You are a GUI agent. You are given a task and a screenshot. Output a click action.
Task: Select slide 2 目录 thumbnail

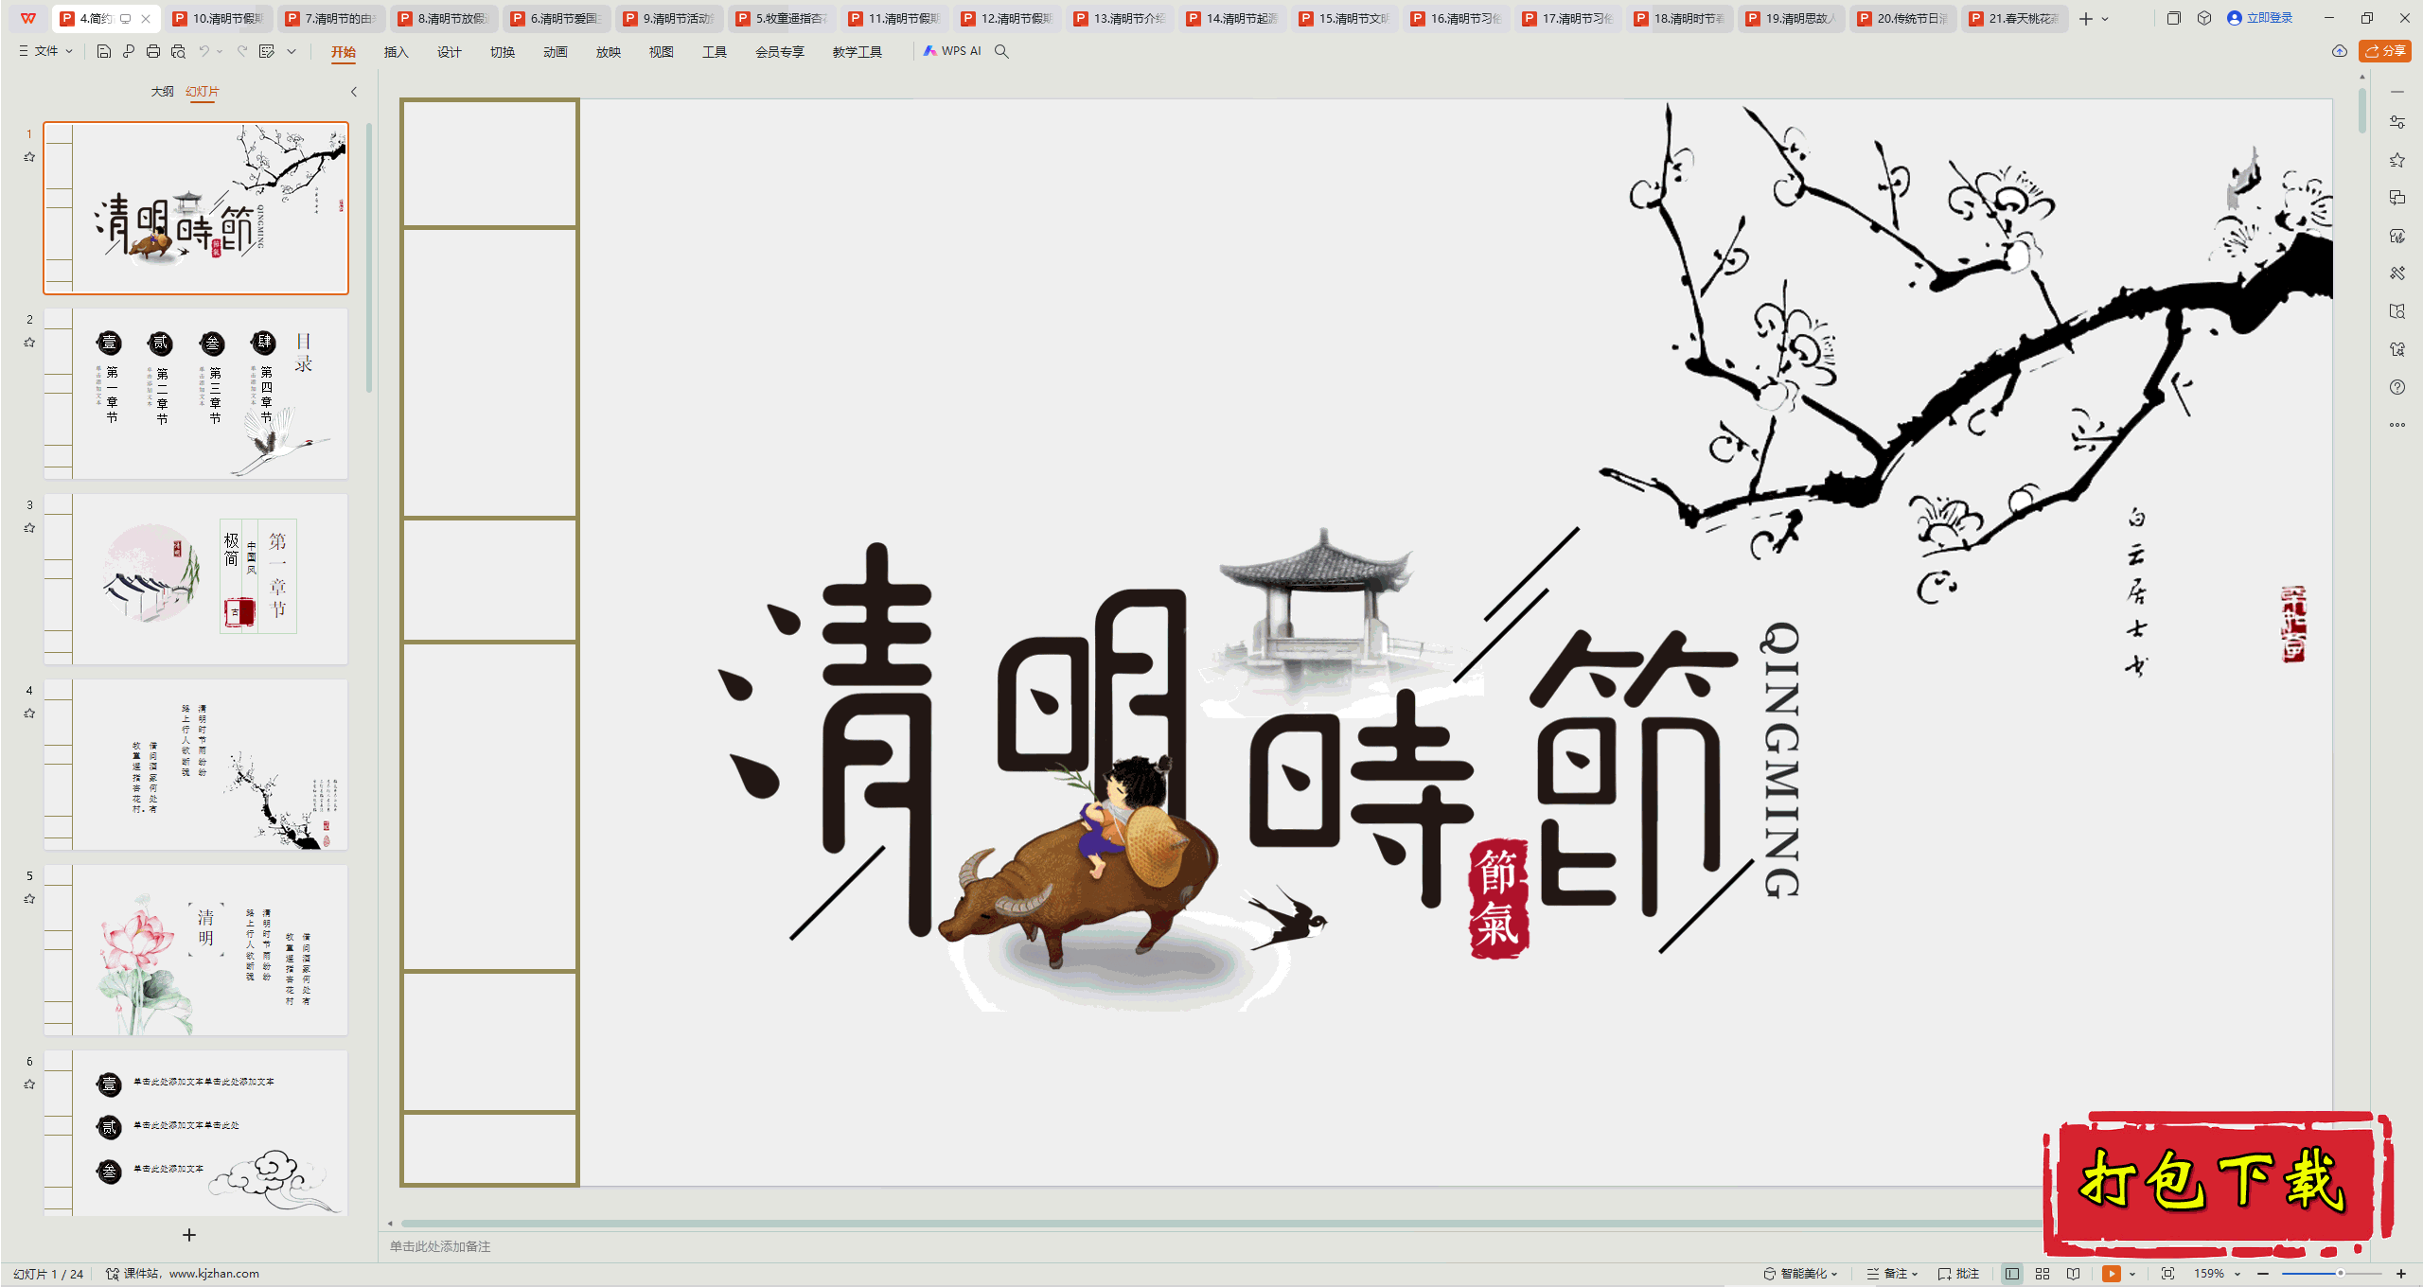pyautogui.click(x=196, y=394)
